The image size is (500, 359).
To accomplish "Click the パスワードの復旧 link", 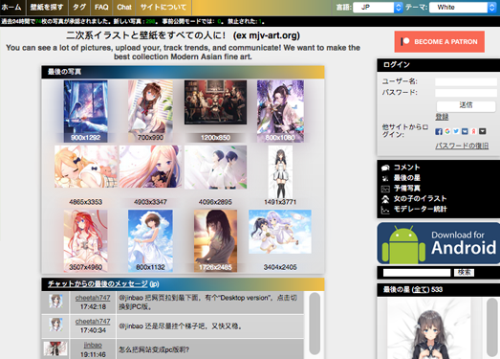I will click(x=462, y=146).
